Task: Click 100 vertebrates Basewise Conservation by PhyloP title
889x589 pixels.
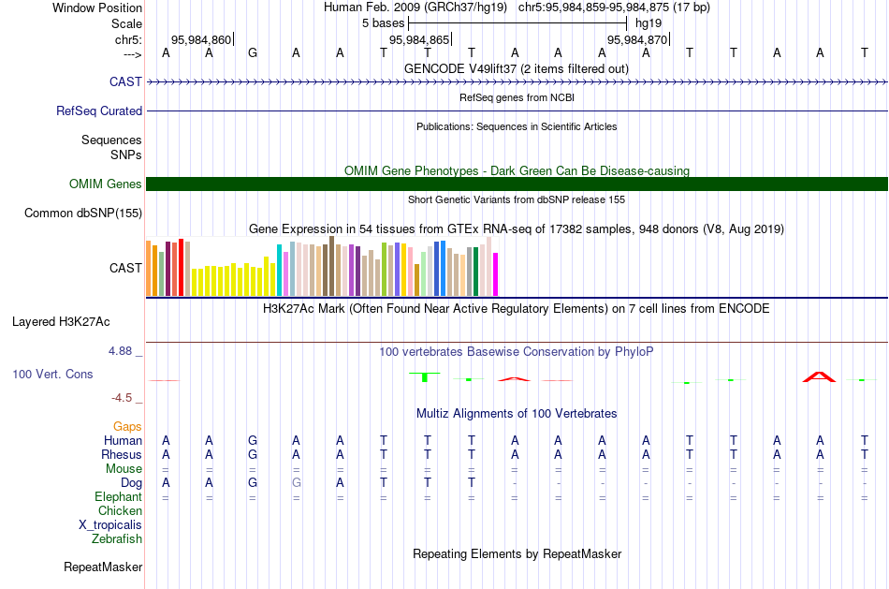Action: click(x=517, y=352)
